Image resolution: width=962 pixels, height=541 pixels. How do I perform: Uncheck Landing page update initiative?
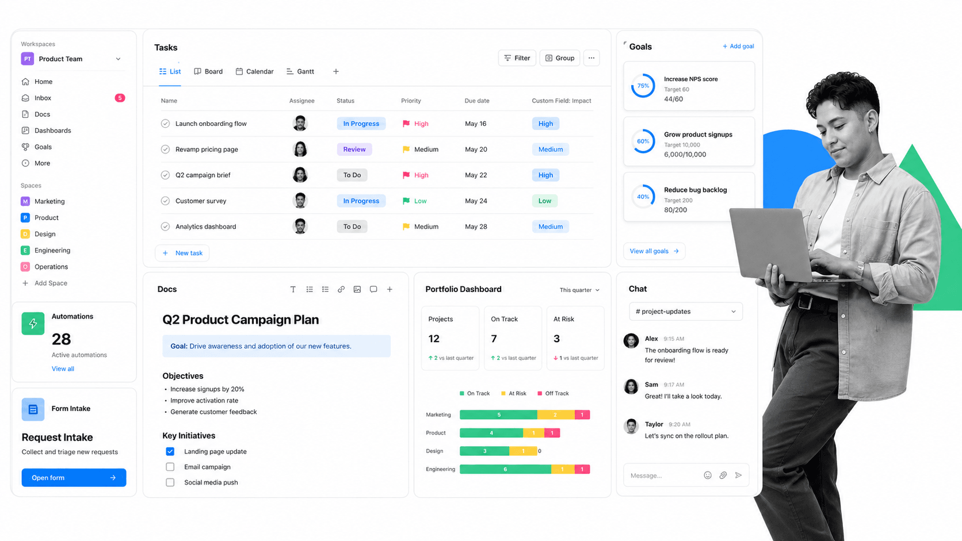pos(170,451)
